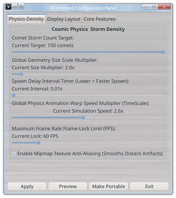Viewport: 176px width, 198px height.
Task: Select the Physics Density tab
Action: (26, 19)
